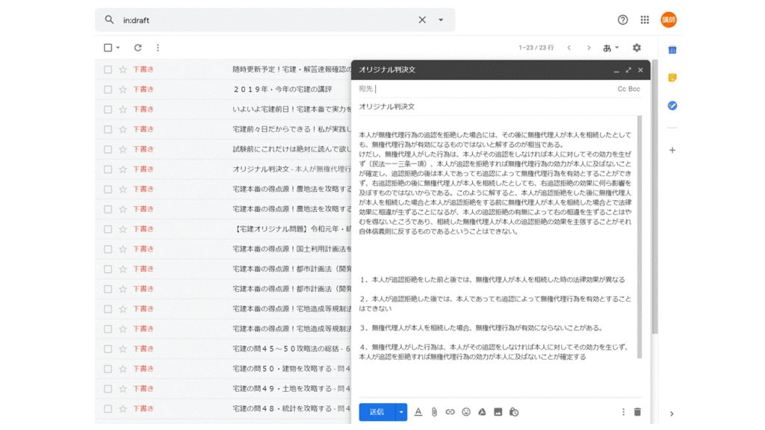Click the search magnifier icon
The height and width of the screenshot is (430, 765).
click(x=109, y=19)
